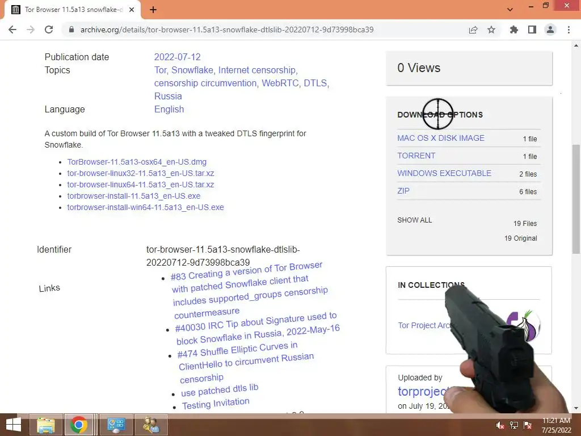
Task: Select the Tor Browser 11.5a13 snowflake tab
Action: 73,10
